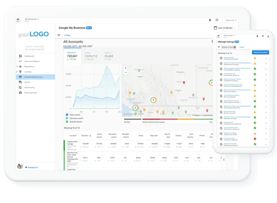Click the filter lines icon under Google My Business

(x=59, y=35)
